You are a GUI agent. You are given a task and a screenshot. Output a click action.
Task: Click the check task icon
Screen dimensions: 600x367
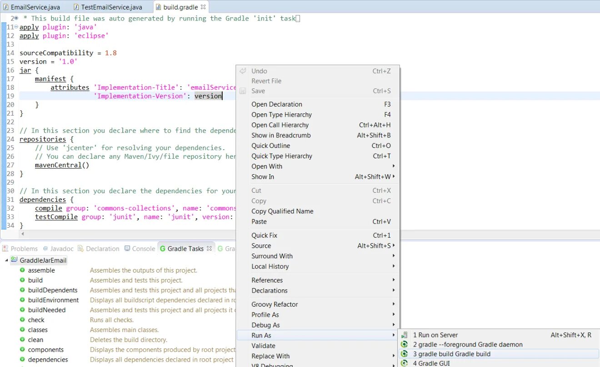click(x=22, y=320)
